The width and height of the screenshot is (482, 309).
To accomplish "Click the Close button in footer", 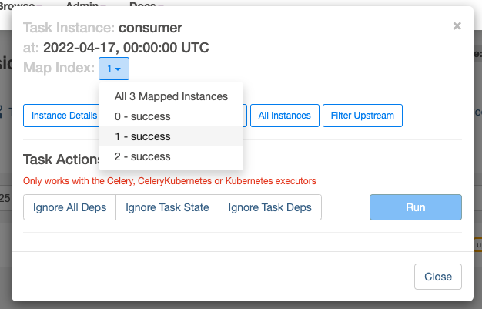I will tap(438, 277).
